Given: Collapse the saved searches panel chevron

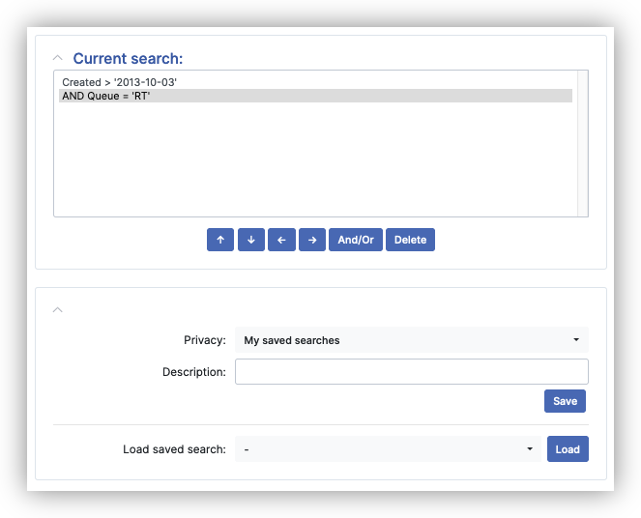Looking at the screenshot, I should pos(58,309).
